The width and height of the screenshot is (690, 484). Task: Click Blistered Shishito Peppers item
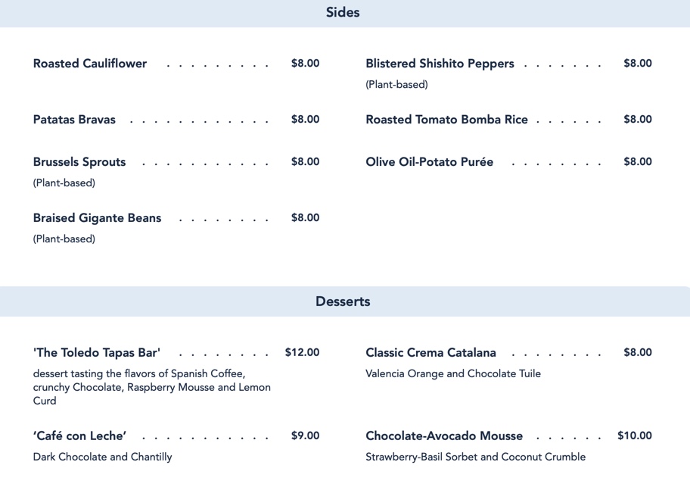coord(440,64)
